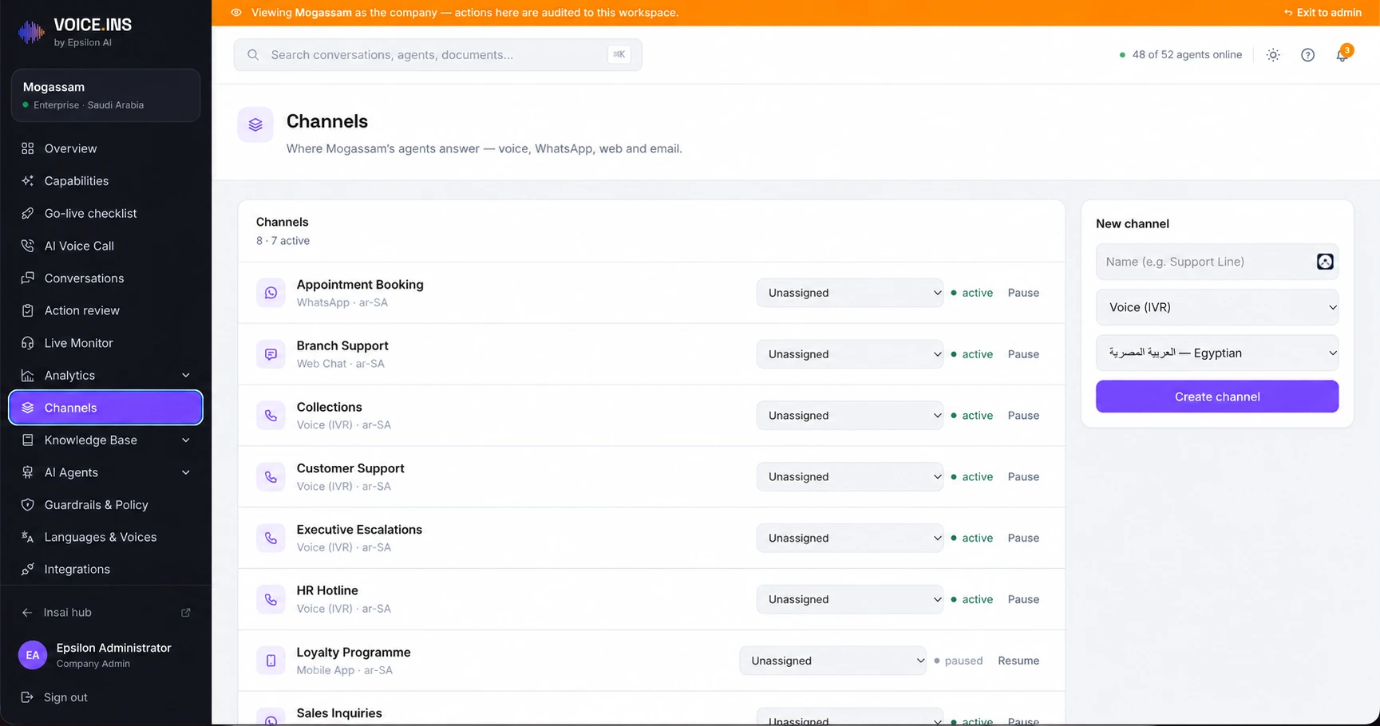Click the Channels page header layers icon
1380x726 pixels.
coord(255,124)
